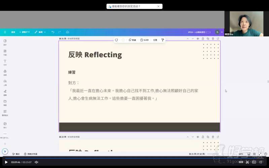Viewport: 269px width, 168px height.
Task: Move page 22 down with chevron
Action: coord(193,137)
